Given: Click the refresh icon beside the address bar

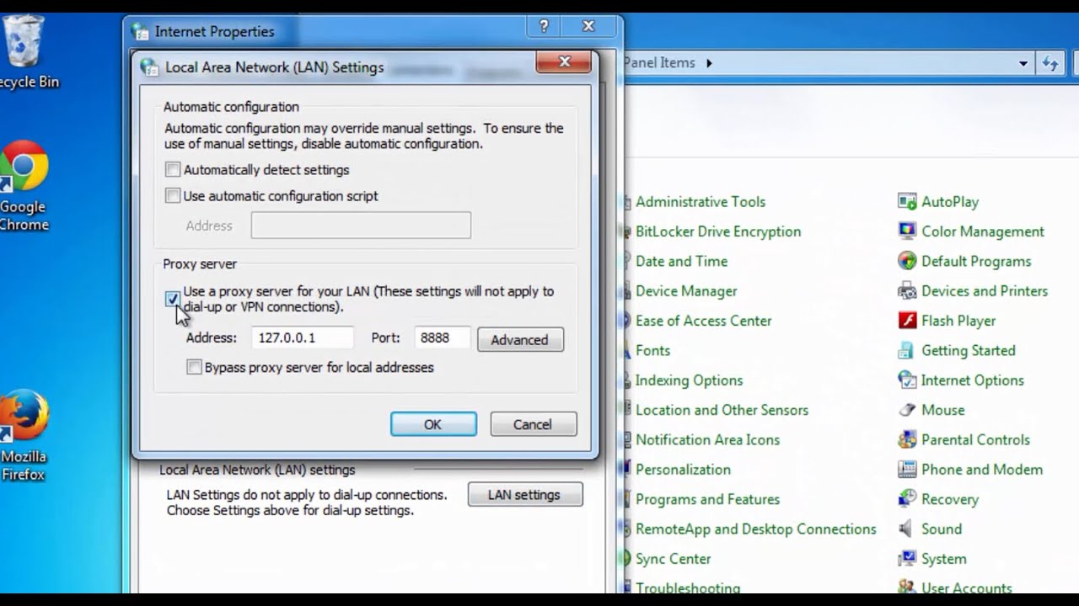Looking at the screenshot, I should click(x=1049, y=63).
